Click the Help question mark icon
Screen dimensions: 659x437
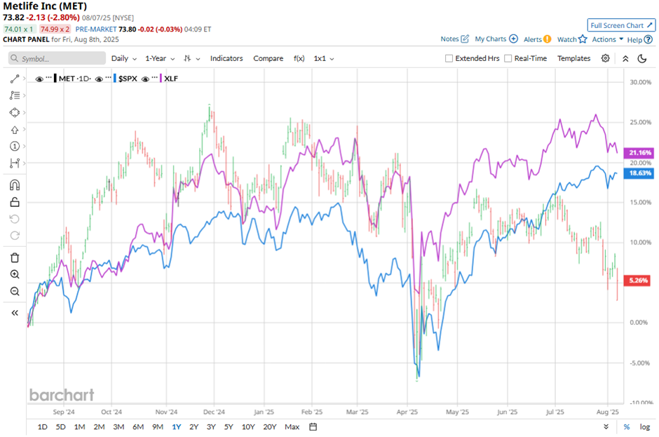(x=648, y=39)
